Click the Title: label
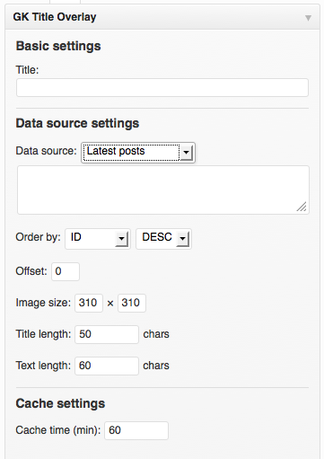 [x=27, y=70]
